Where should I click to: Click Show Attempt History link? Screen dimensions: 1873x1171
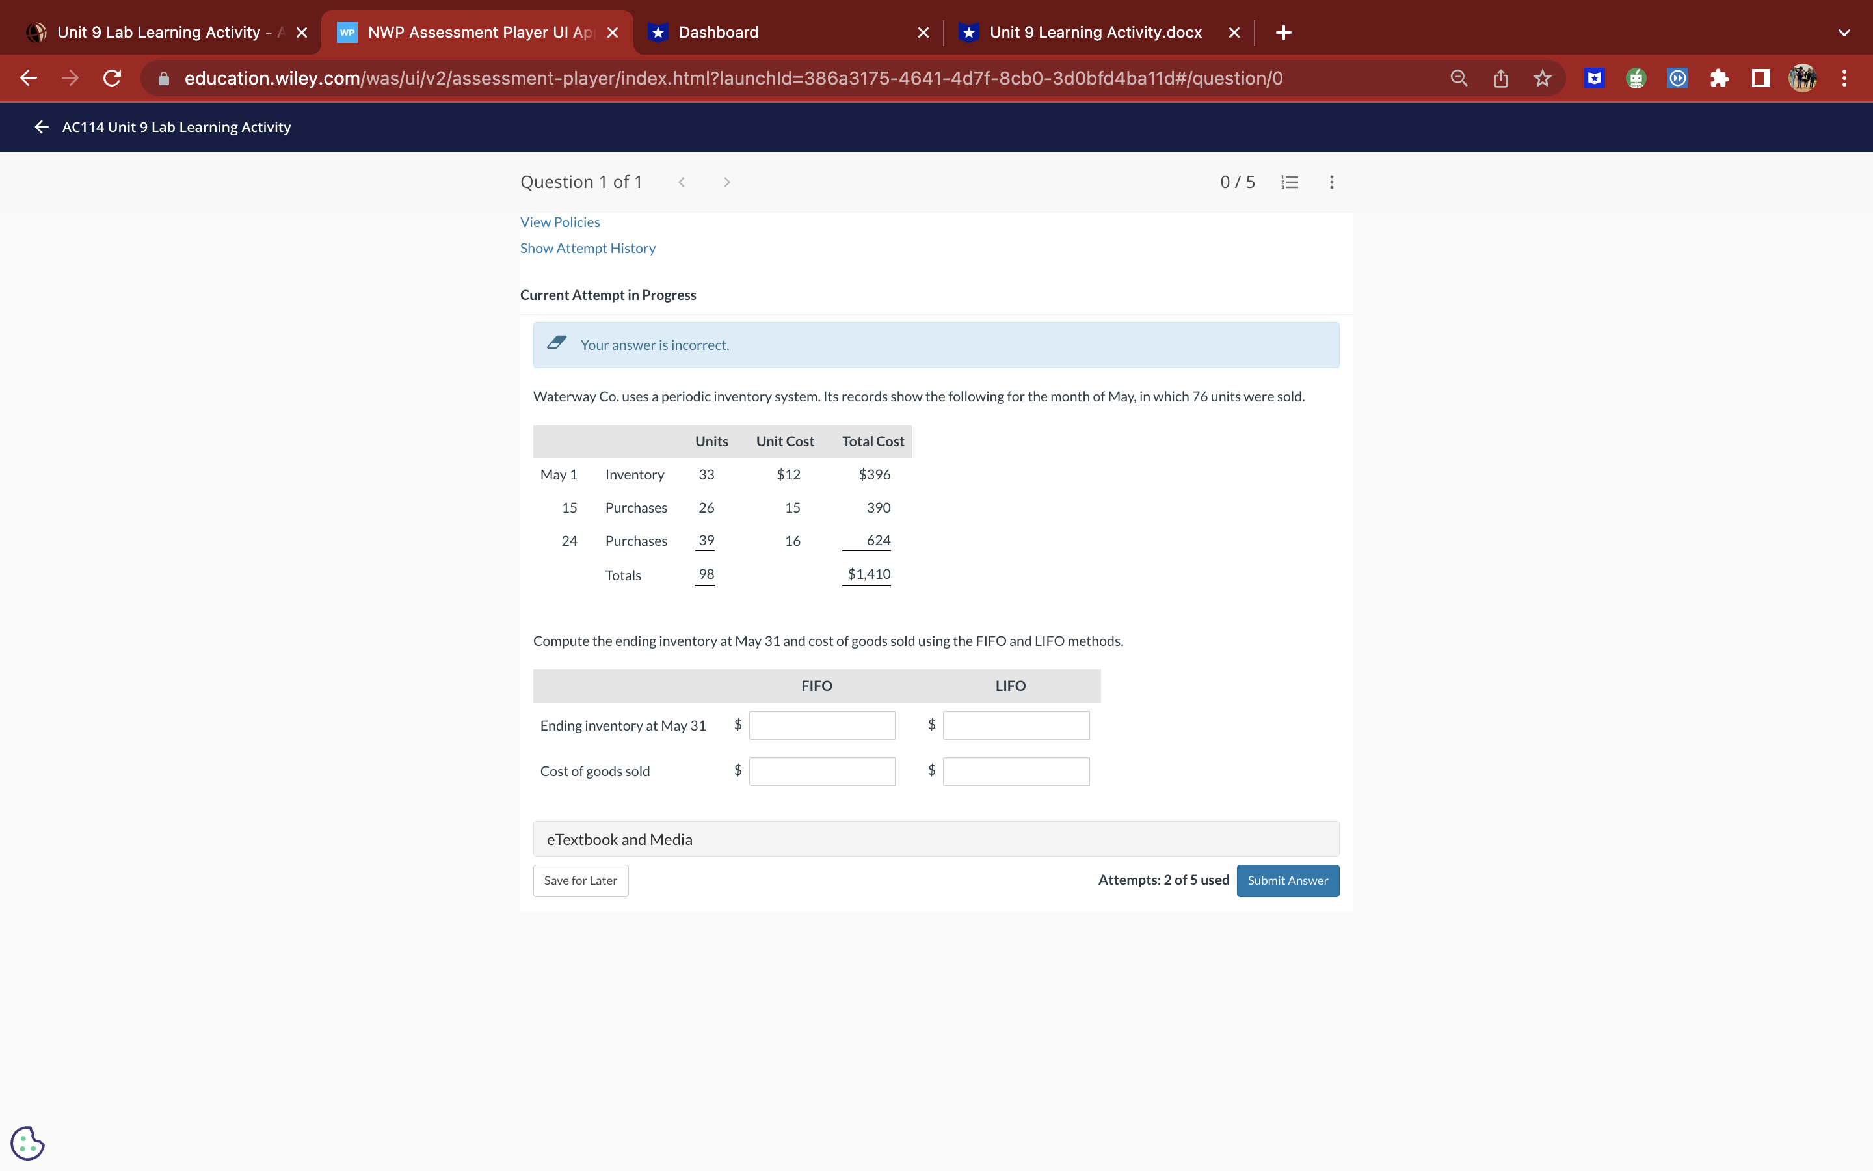click(x=587, y=248)
